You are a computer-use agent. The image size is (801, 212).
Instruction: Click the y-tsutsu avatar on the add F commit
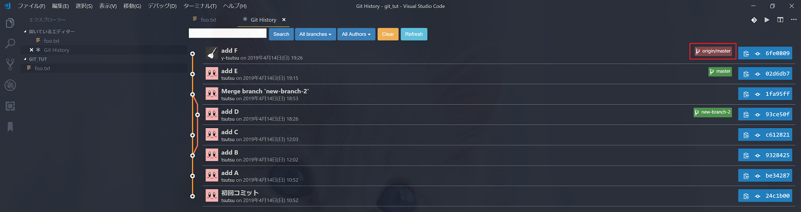point(212,53)
